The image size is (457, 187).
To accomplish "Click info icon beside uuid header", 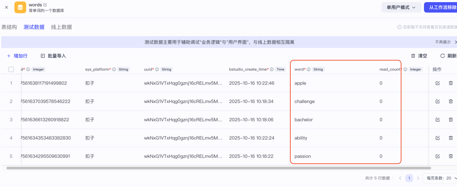I will pos(157,70).
